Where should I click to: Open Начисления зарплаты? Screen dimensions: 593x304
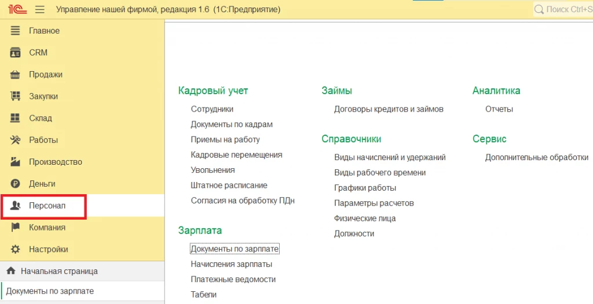coord(231,264)
